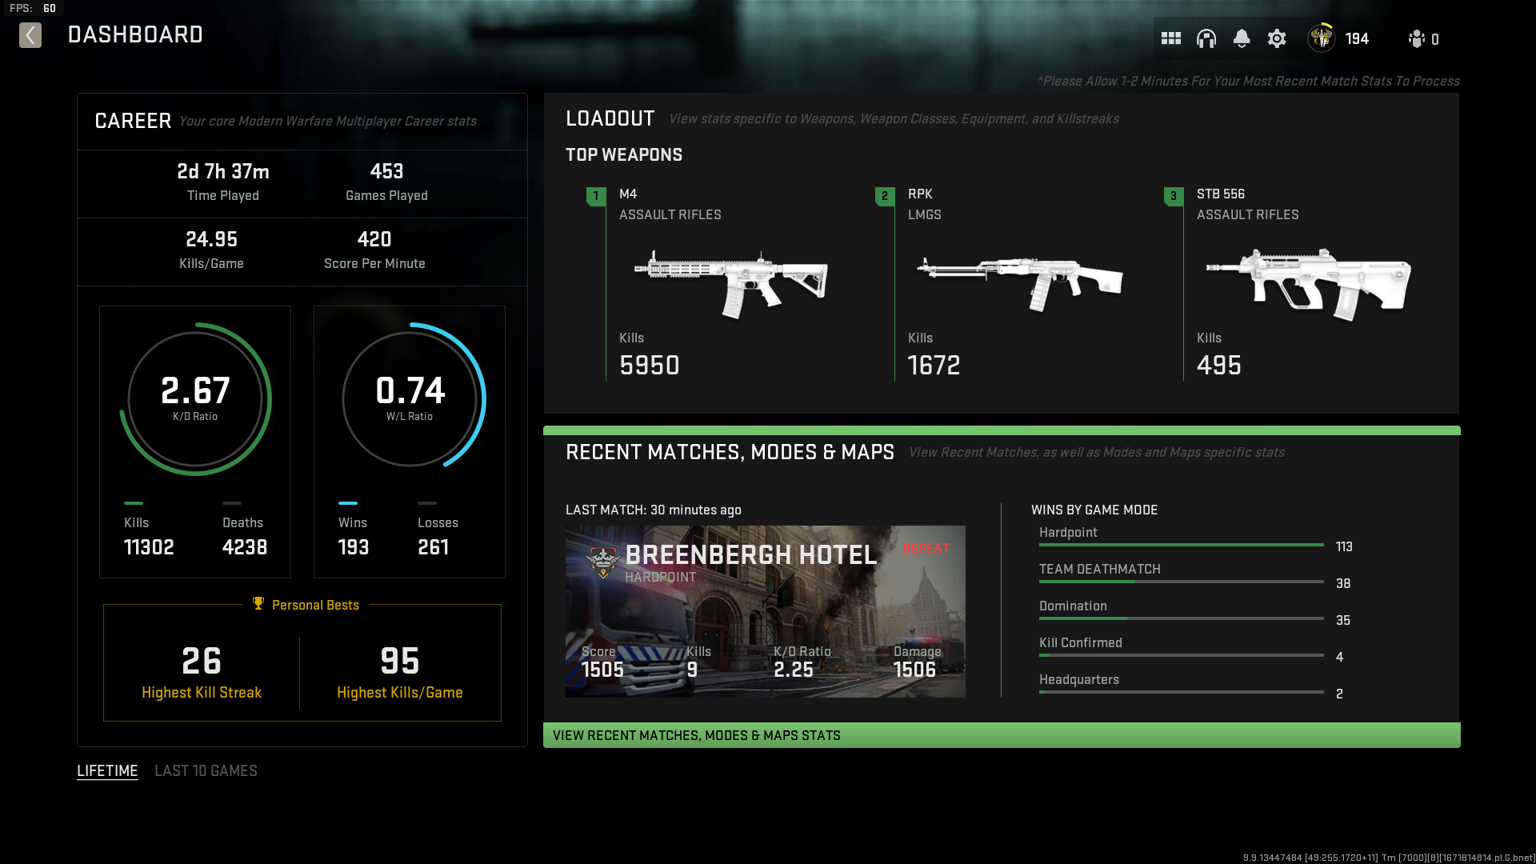Image resolution: width=1536 pixels, height=864 pixels.
Task: Click the K/D Ratio 2.67 gauge
Action: [x=195, y=399]
